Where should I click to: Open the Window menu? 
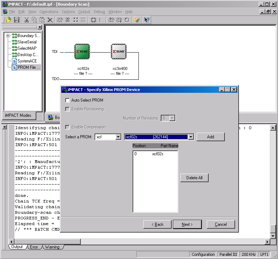point(115,12)
